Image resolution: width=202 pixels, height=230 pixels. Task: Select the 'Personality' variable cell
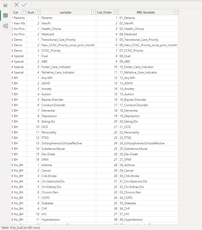68,132
